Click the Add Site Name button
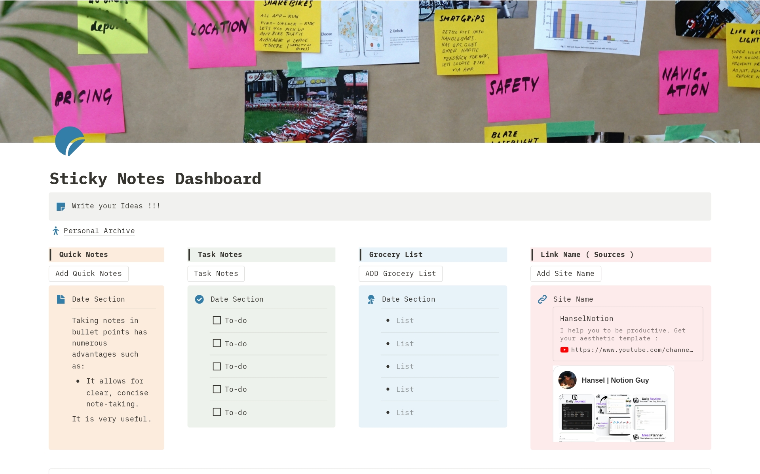Screen dimensions: 760x474 click(565, 274)
